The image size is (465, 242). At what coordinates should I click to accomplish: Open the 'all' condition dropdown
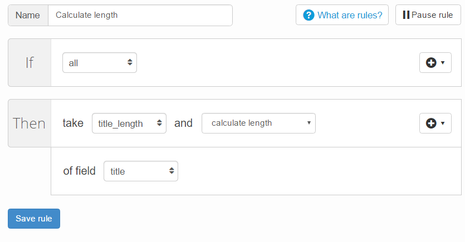[100, 63]
